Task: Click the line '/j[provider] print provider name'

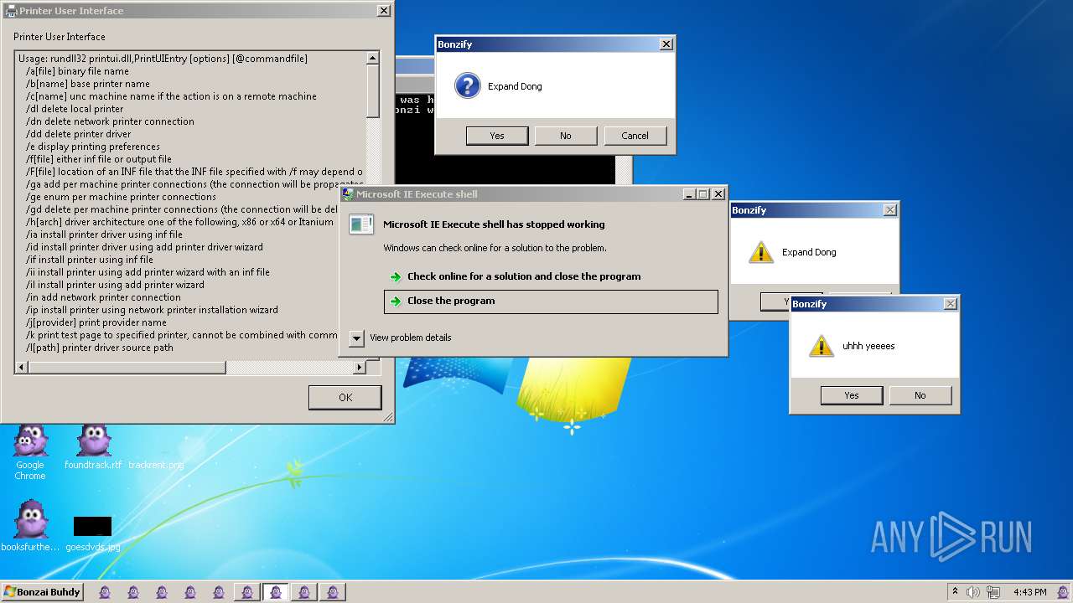Action: [96, 322]
